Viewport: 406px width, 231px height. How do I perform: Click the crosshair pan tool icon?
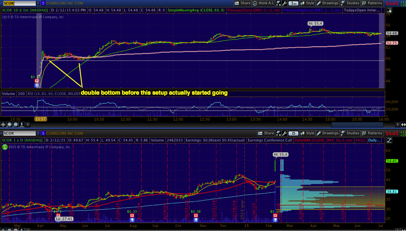[3, 125]
